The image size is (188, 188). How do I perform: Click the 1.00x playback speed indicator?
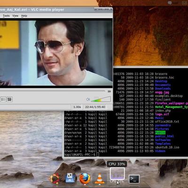[x=77, y=107]
